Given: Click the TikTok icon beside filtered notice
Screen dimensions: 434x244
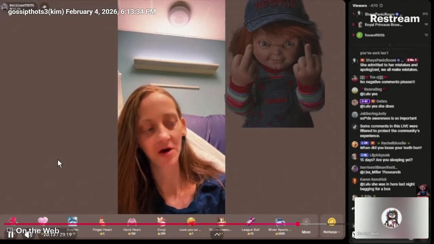Looking at the screenshot, I should click(x=355, y=127).
